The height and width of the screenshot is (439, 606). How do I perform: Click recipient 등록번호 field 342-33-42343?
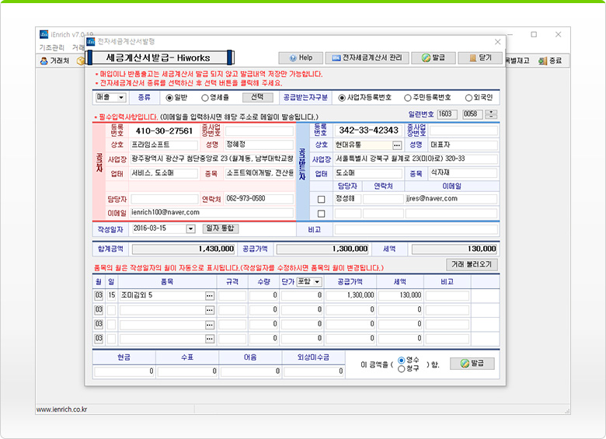pos(369,131)
